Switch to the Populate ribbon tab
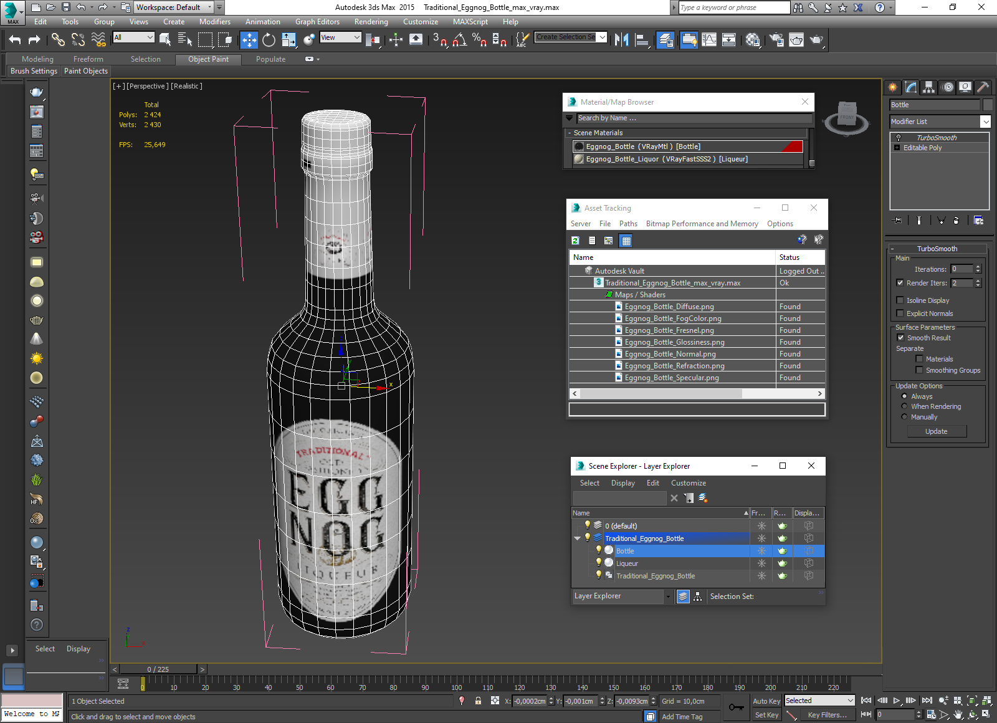The image size is (997, 723). 270,59
